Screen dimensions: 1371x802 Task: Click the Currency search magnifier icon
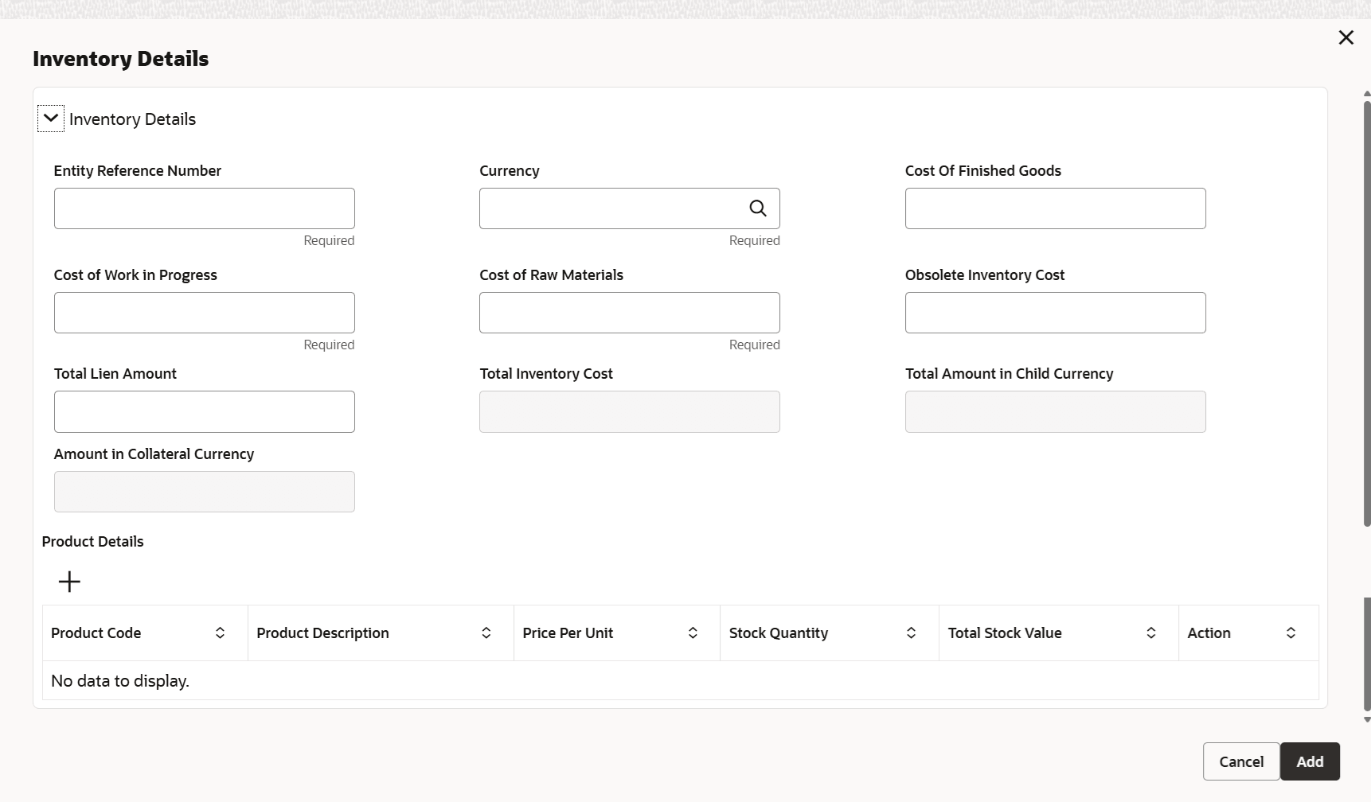[x=757, y=208]
